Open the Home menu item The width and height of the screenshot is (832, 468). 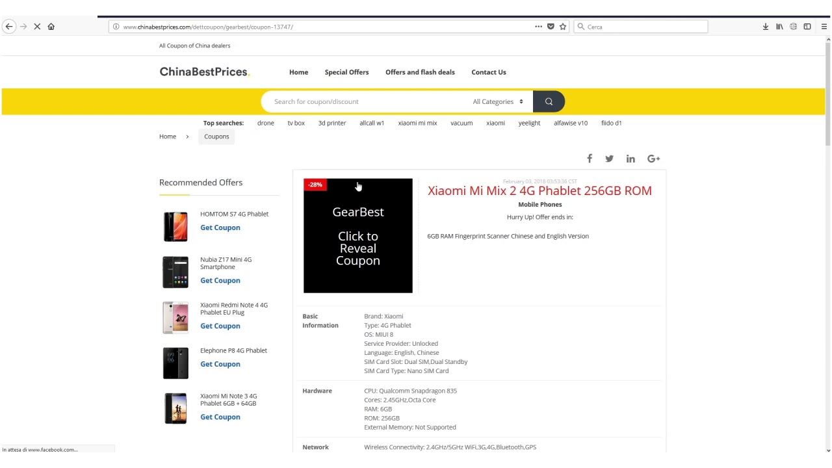coord(299,72)
